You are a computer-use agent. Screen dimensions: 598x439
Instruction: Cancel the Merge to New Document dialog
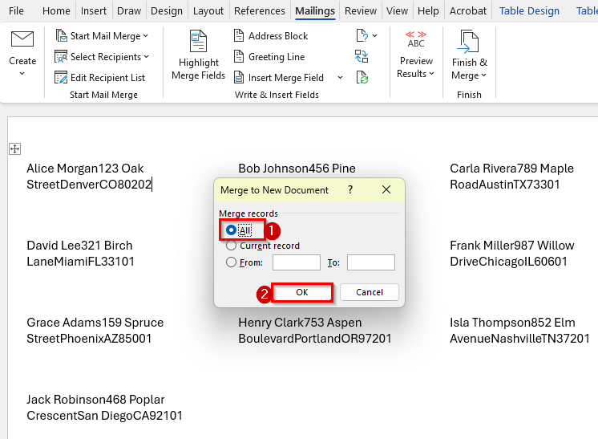tap(369, 292)
